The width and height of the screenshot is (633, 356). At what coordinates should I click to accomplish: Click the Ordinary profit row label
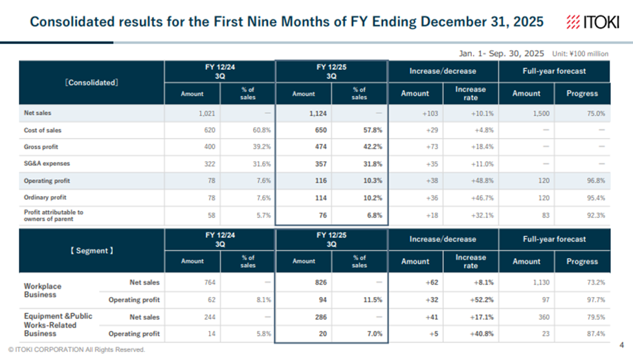[x=45, y=197]
